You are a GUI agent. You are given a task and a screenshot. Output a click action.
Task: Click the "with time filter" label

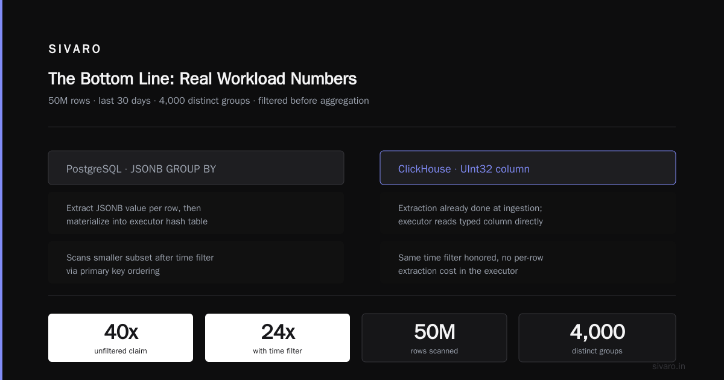pyautogui.click(x=278, y=351)
